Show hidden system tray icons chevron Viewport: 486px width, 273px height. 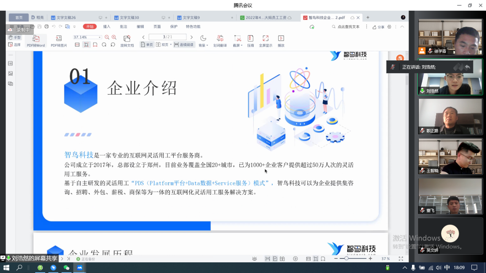pyautogui.click(x=405, y=268)
